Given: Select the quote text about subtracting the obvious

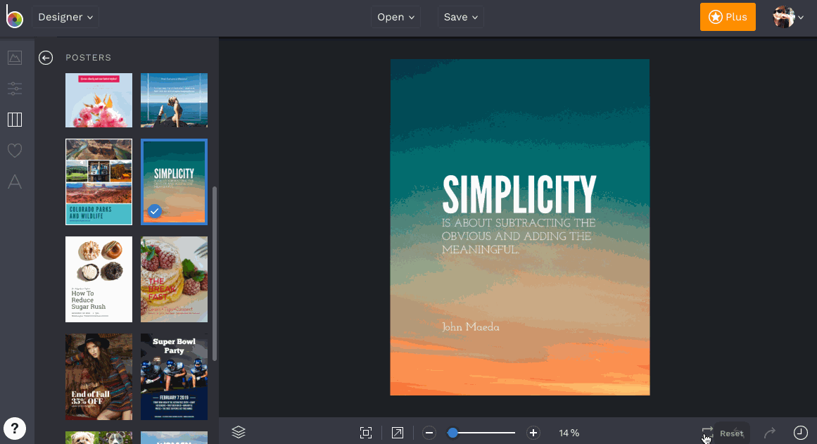Looking at the screenshot, I should pos(519,236).
